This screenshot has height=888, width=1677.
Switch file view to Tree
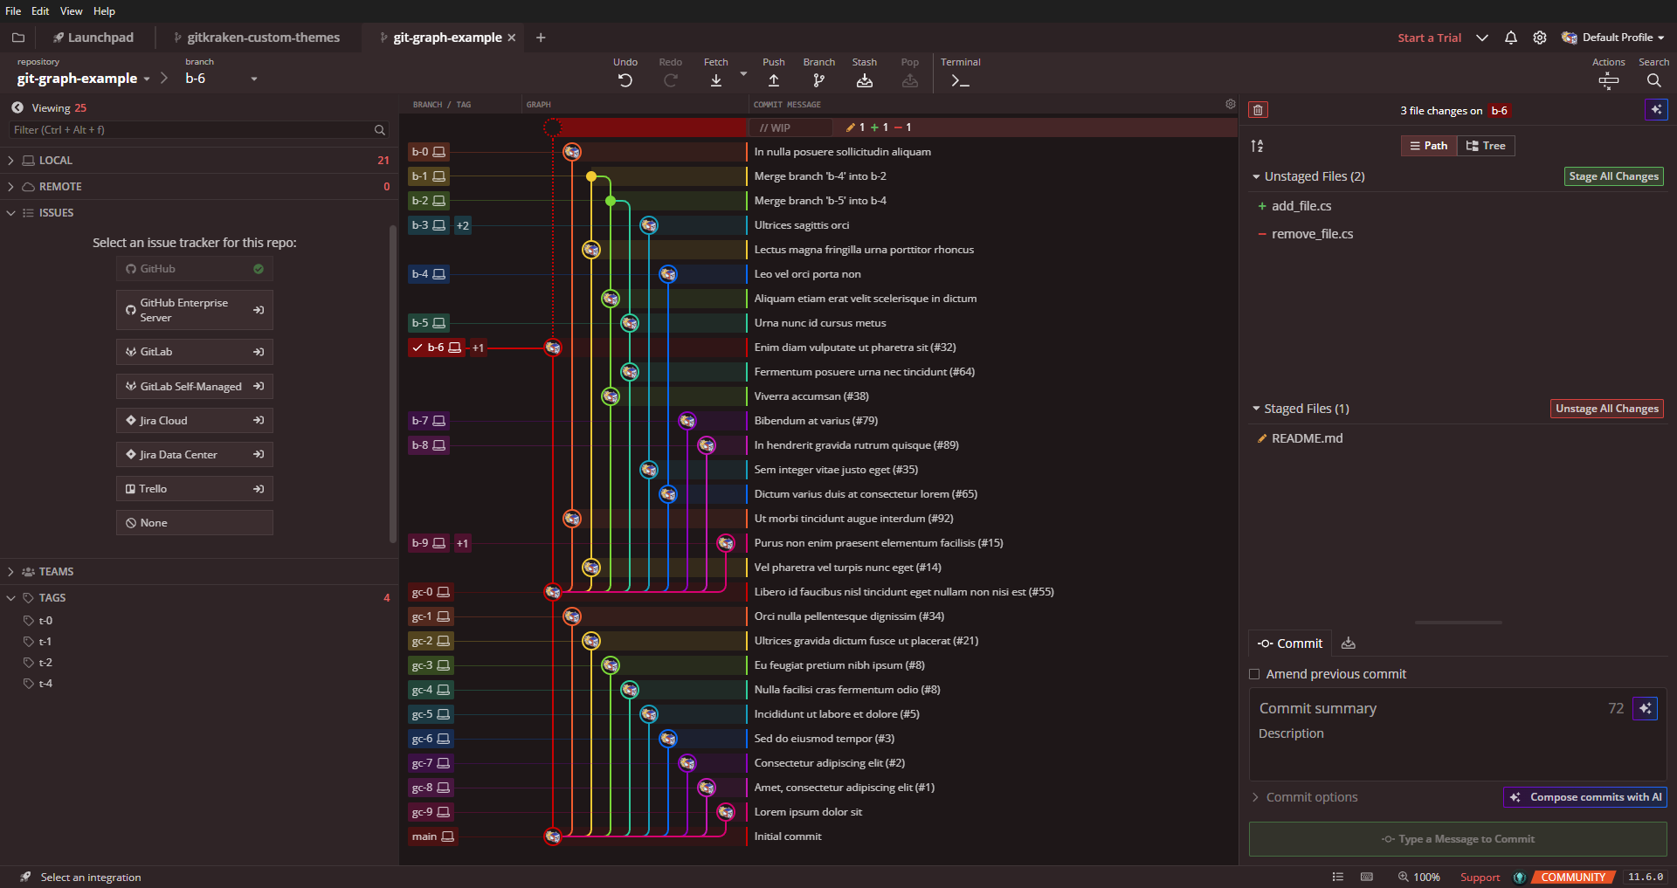pyautogui.click(x=1485, y=145)
